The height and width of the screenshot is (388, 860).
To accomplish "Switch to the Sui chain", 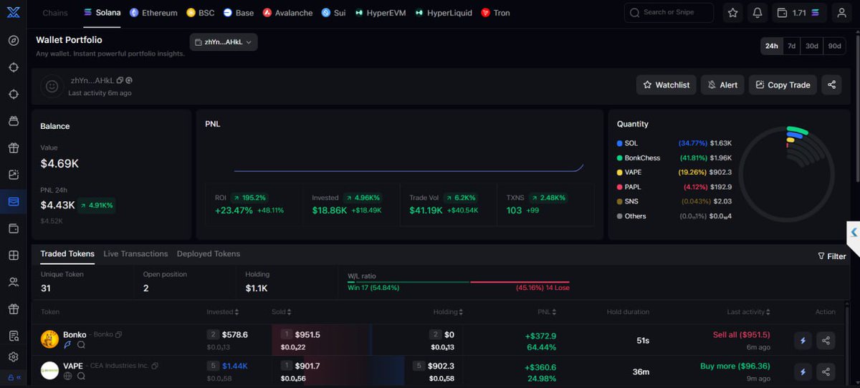I will tap(333, 13).
